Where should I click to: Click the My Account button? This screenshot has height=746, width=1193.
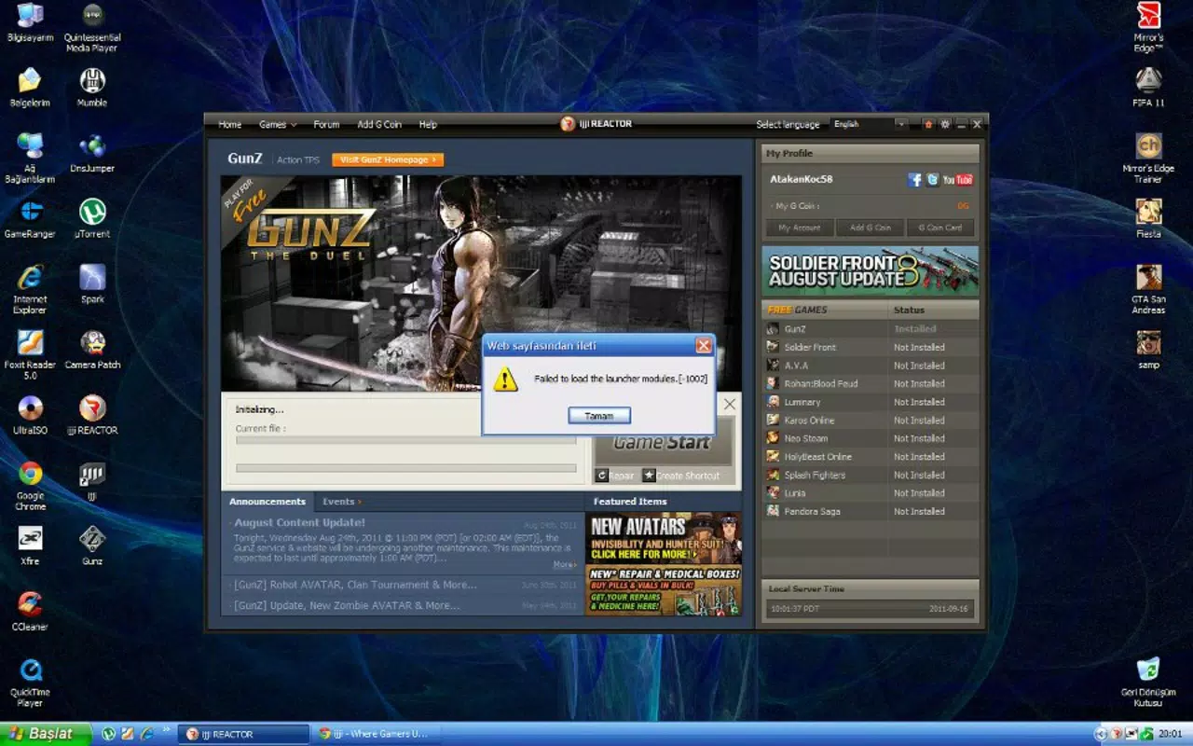799,228
